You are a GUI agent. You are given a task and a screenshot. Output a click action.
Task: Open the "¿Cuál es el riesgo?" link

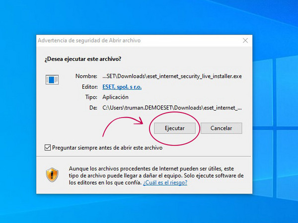point(165,182)
